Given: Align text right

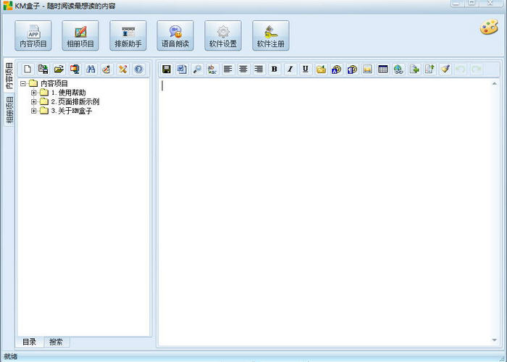Looking at the screenshot, I should coord(259,69).
